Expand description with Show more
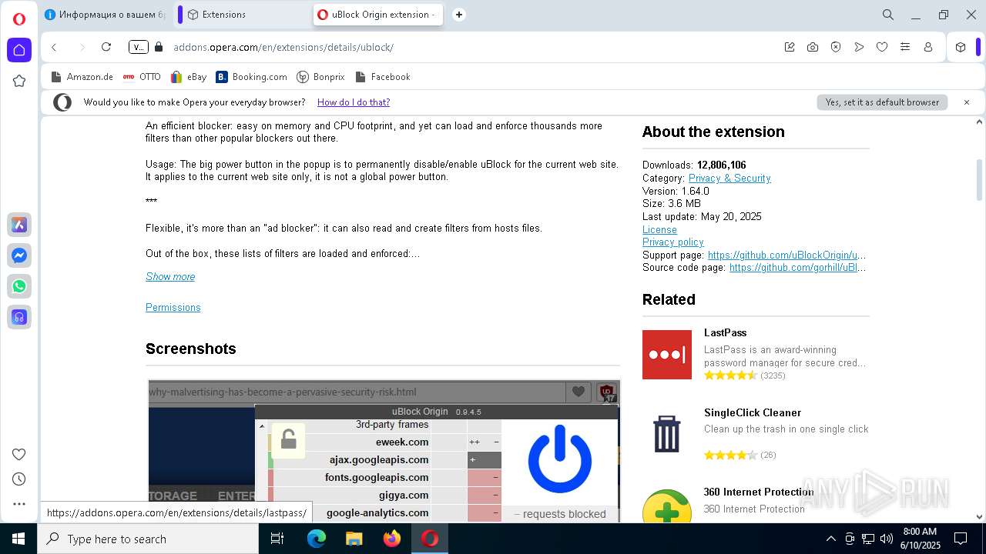Screen dimensions: 986x554 coord(170,277)
